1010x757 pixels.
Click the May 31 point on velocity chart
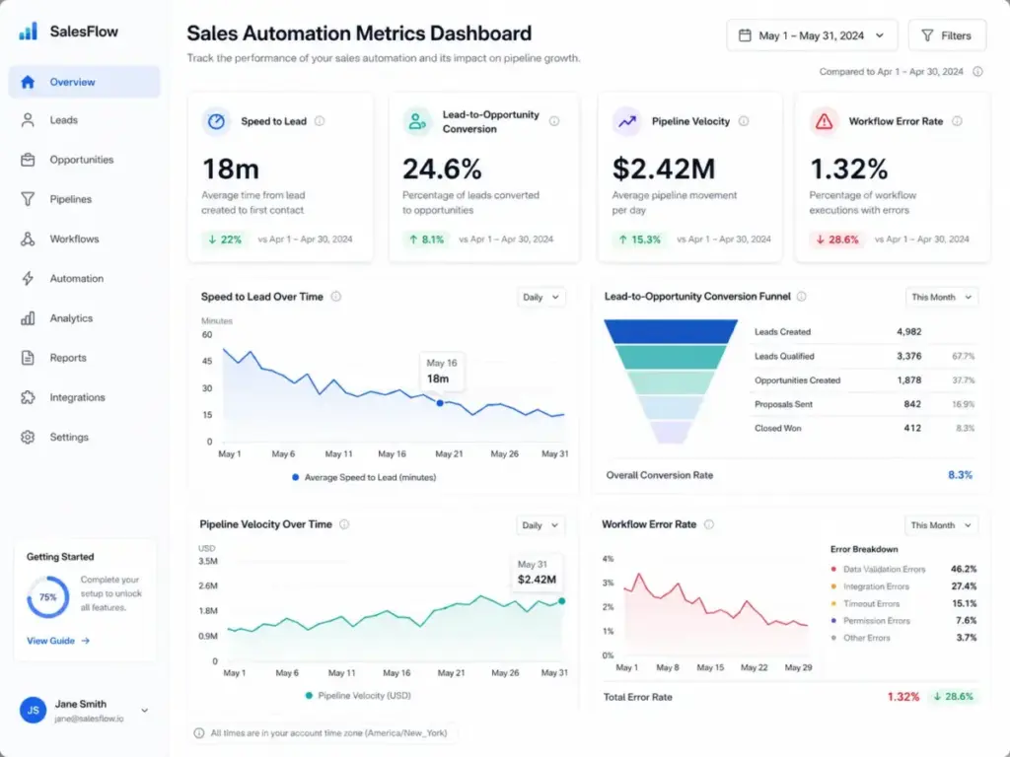[561, 600]
